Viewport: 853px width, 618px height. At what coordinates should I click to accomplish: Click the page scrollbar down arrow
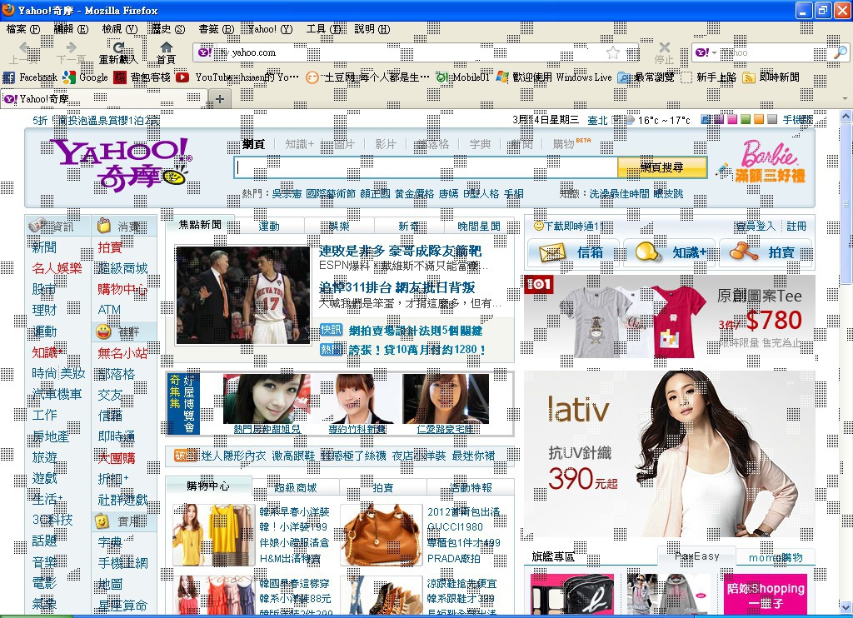coord(846,606)
